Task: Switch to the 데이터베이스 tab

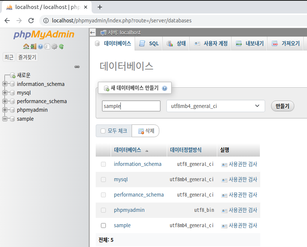Action: coord(113,43)
